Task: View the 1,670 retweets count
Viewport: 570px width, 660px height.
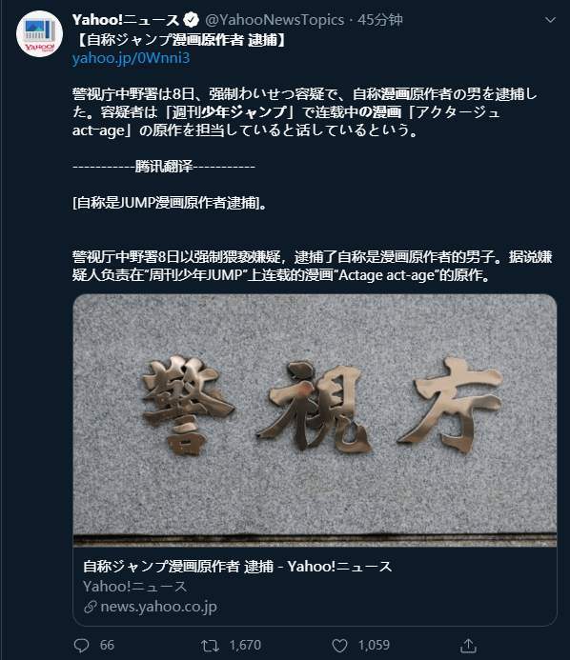Action: [x=245, y=645]
